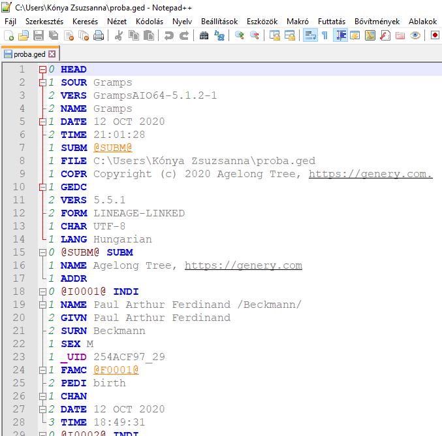The width and height of the screenshot is (442, 436).
Task: Collapse the DATE fold on line 5
Action: point(42,122)
